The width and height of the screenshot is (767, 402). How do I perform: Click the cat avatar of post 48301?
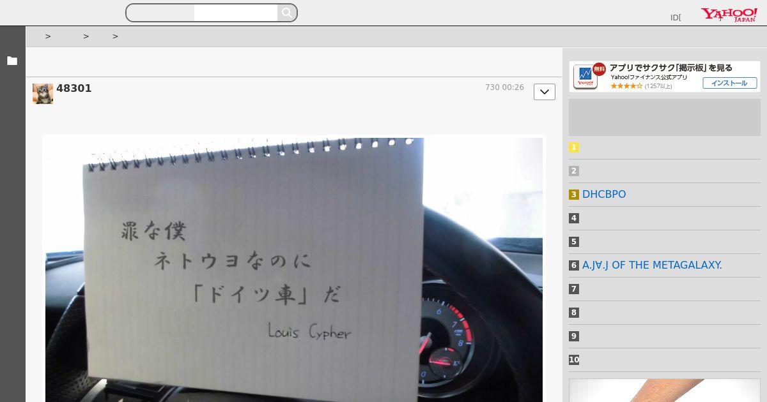click(x=43, y=93)
